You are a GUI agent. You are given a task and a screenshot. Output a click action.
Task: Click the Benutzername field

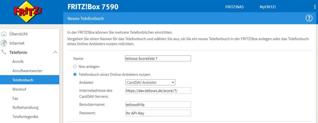158,105
